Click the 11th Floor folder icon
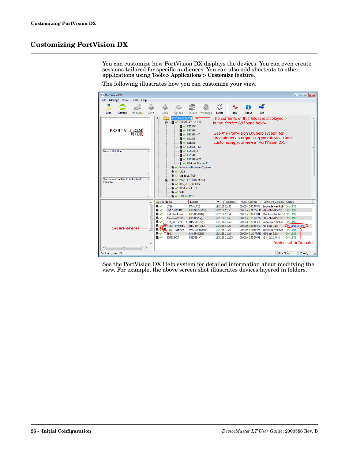This screenshot has width=349, height=452. 166,118
